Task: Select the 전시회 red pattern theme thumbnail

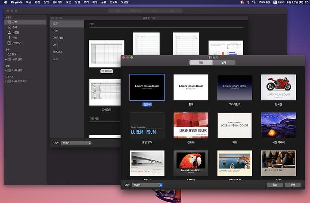Action: pos(191,125)
